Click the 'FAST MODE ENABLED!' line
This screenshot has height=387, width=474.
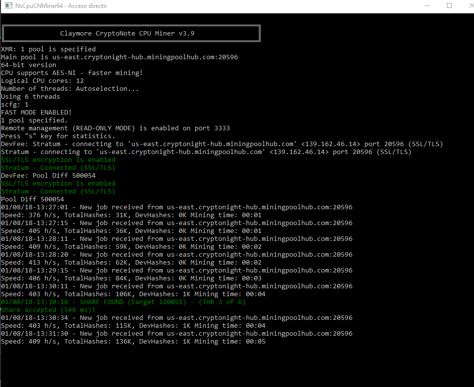click(36, 113)
